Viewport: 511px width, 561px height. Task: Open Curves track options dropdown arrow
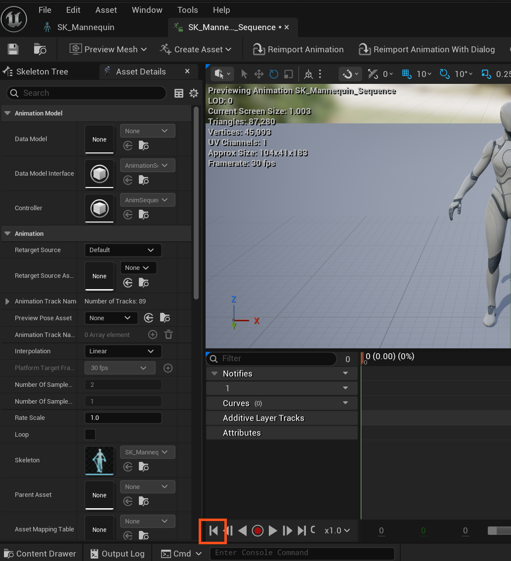[x=345, y=403]
